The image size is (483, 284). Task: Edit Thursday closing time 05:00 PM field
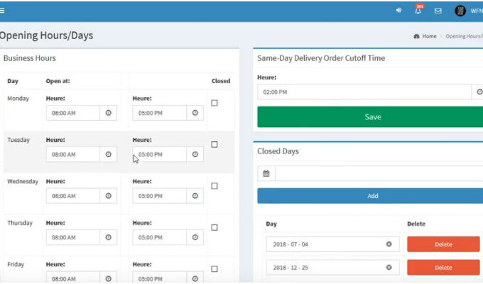click(x=160, y=237)
